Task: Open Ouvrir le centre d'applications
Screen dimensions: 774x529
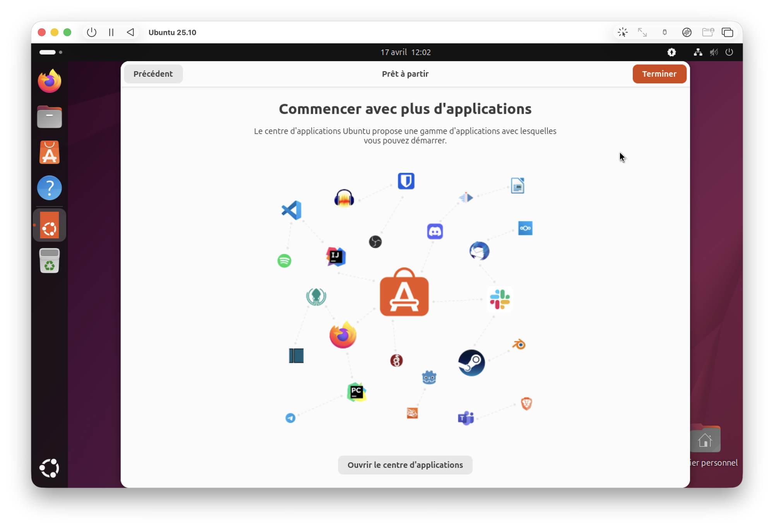Action: pos(405,465)
